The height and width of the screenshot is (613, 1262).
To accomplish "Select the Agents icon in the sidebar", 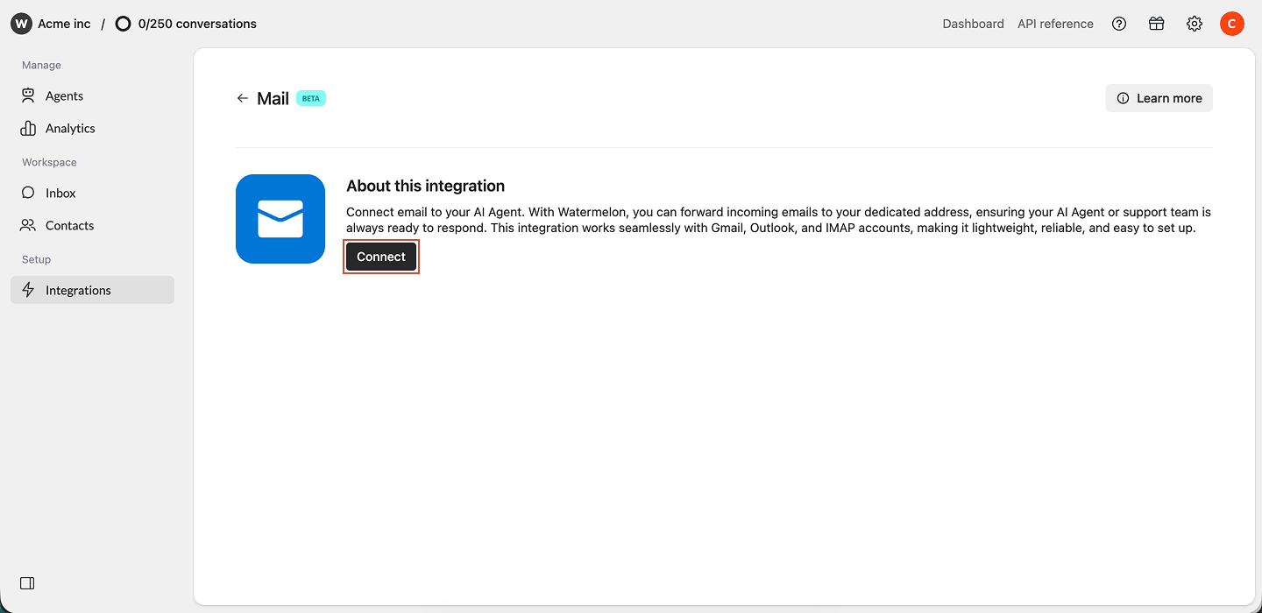I will 27,95.
